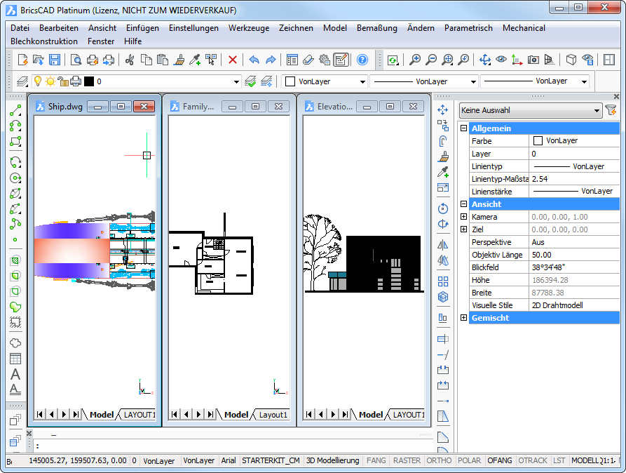
Task: Click the Move tool icon
Action: [x=443, y=110]
